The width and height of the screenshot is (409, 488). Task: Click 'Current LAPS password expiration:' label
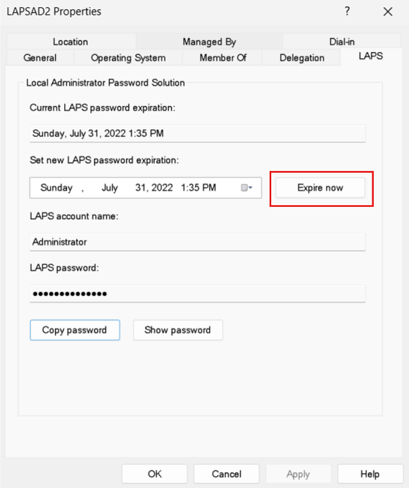[103, 108]
